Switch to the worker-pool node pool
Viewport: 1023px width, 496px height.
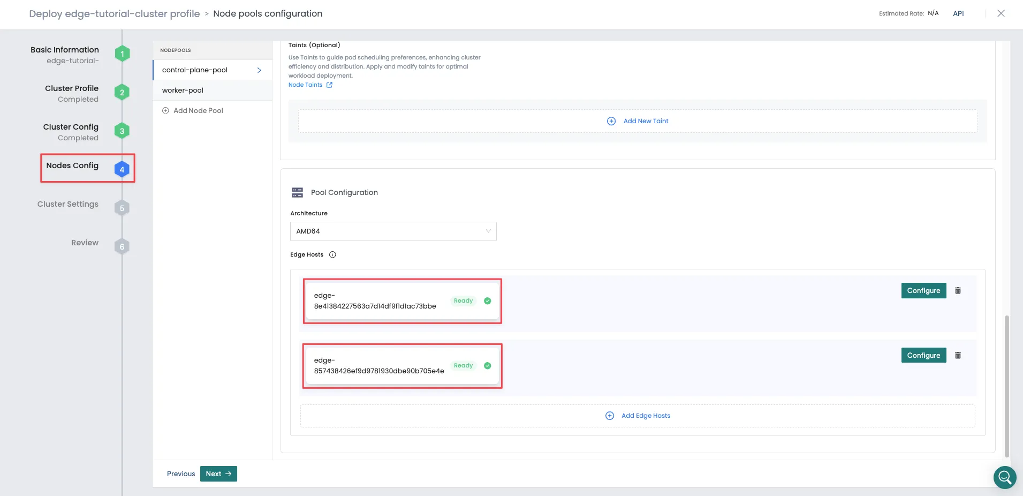coord(183,90)
